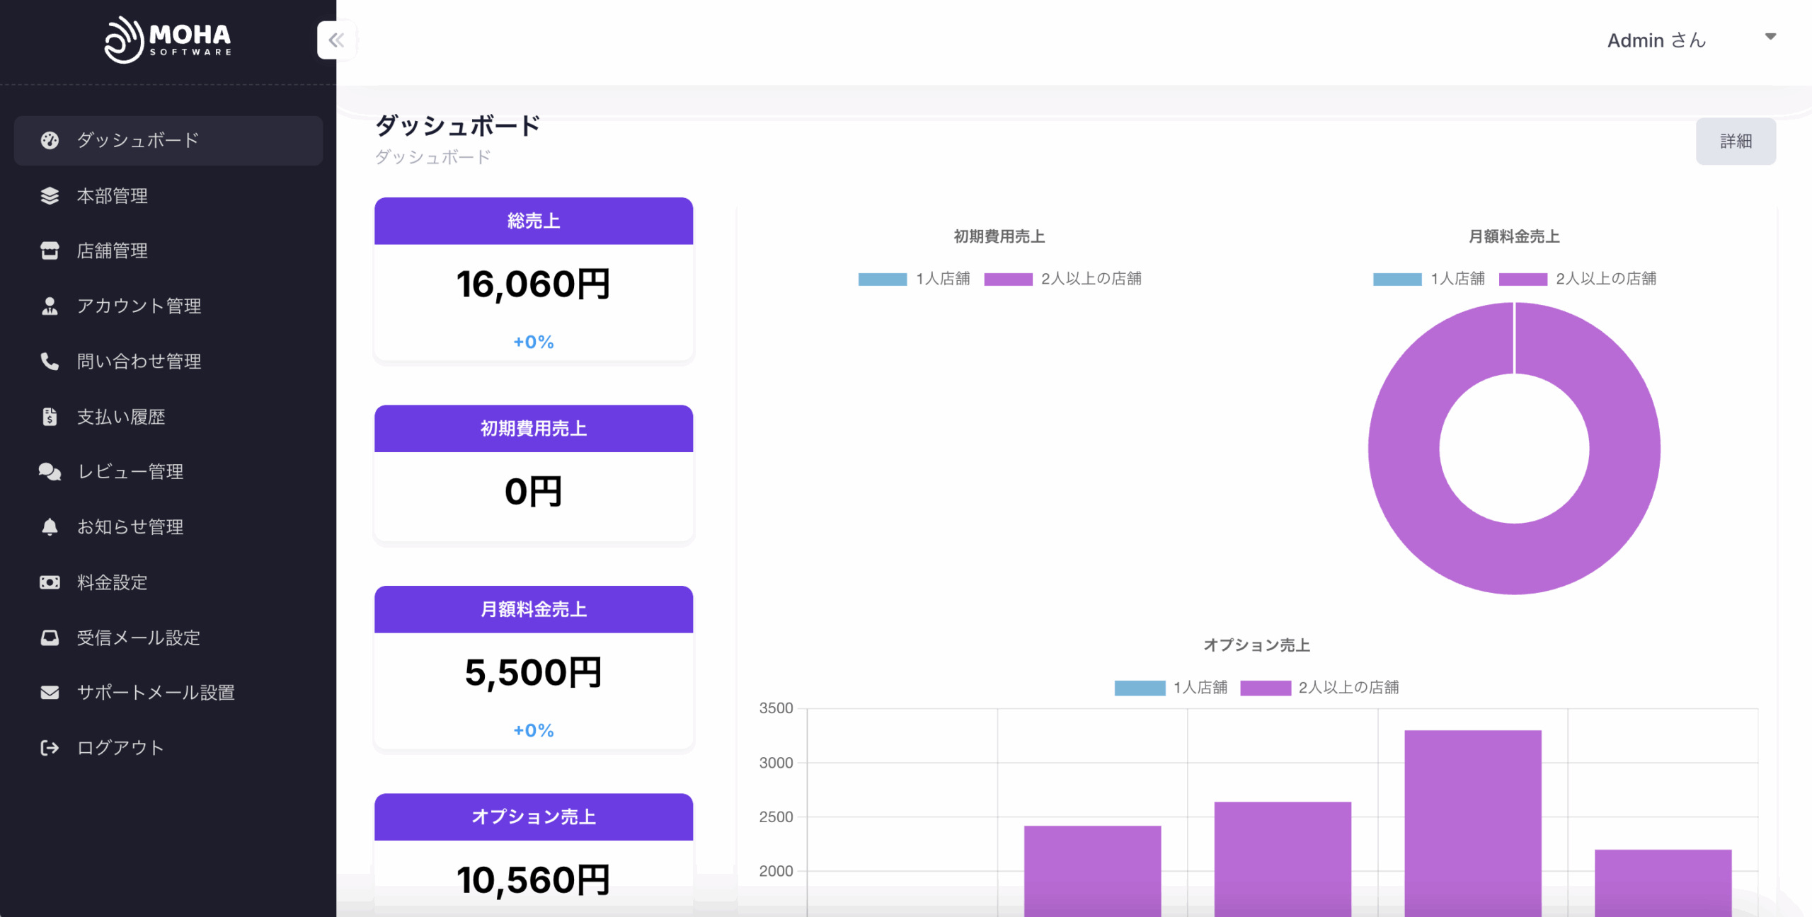Select アカウント管理 in the sidebar
The width and height of the screenshot is (1812, 917).
coord(168,306)
